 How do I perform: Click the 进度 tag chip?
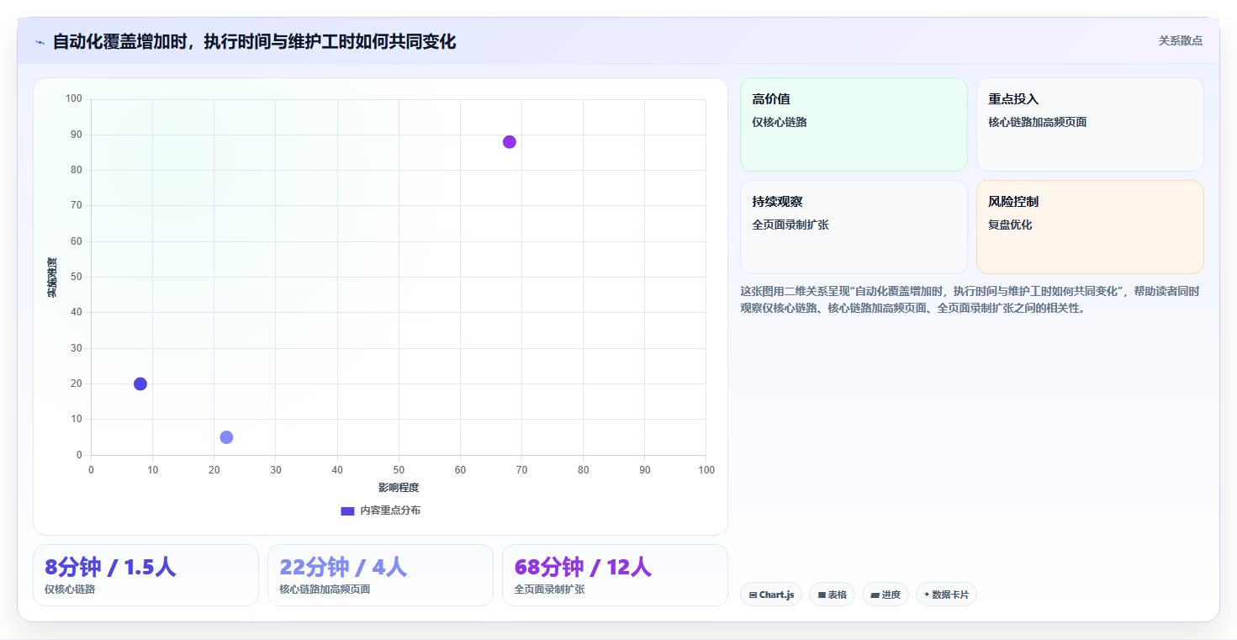coord(885,595)
